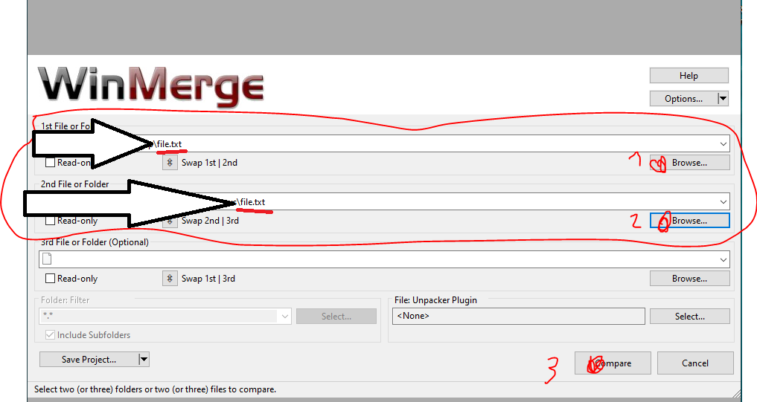Viewport: 757px width, 402px height.
Task: Click the Swap 1st | 2nd icon
Action: pos(170,163)
